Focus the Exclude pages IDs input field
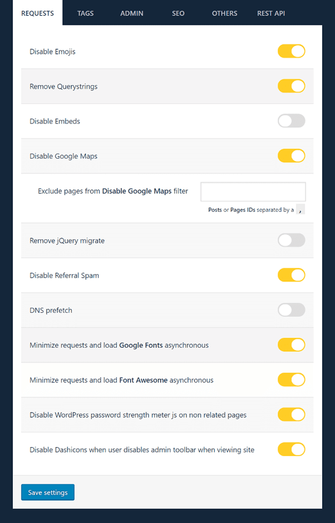Screen dimensions: 335x523 253,192
